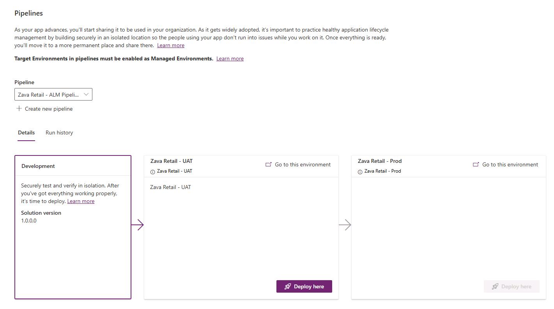Go to the UAT environment
The image size is (554, 309).
pos(298,164)
